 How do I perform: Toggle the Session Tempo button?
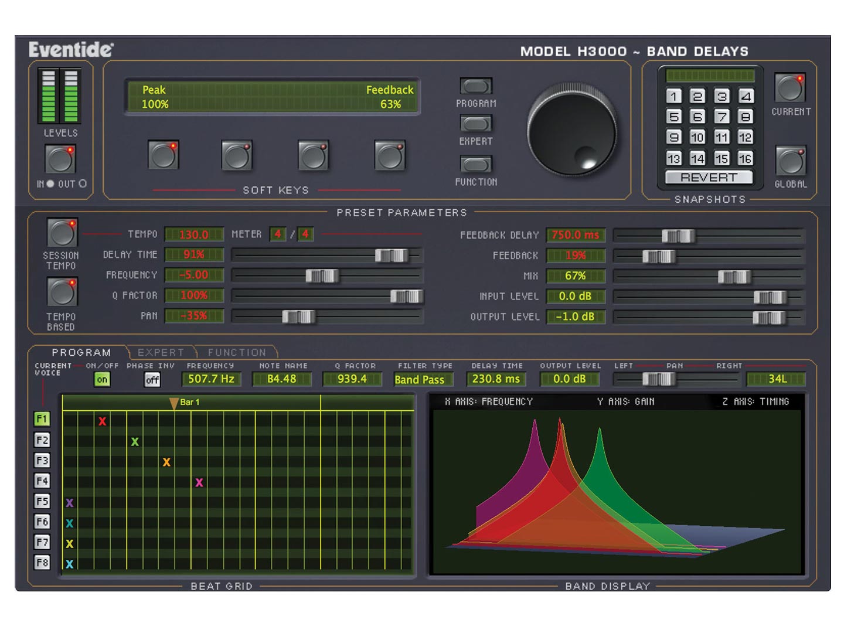click(x=62, y=232)
